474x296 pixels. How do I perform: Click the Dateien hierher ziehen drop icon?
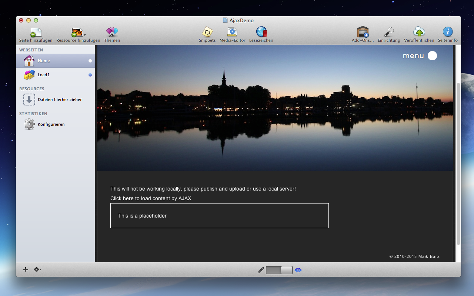pyautogui.click(x=29, y=100)
